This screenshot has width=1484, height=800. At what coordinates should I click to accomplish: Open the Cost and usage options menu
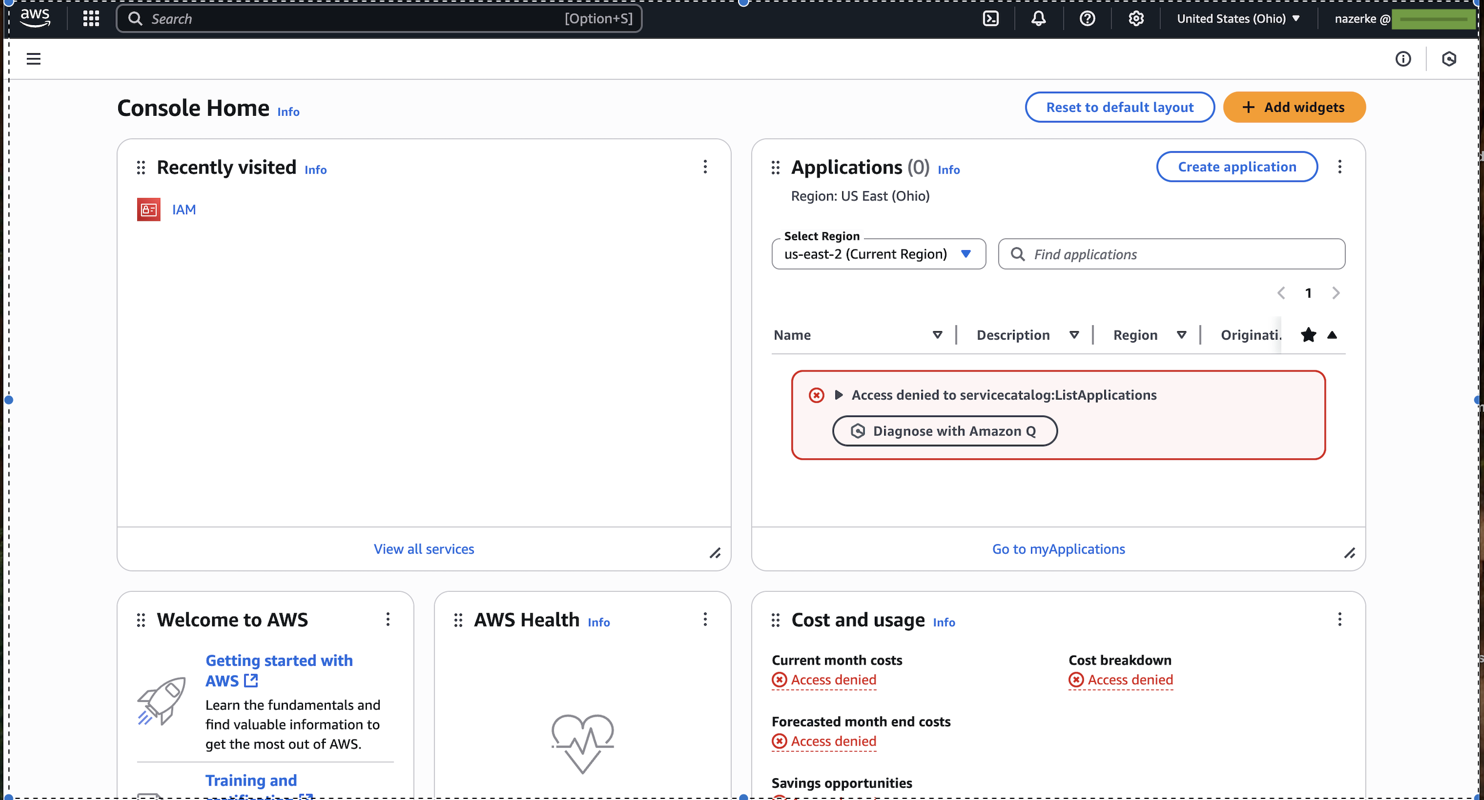1340,619
